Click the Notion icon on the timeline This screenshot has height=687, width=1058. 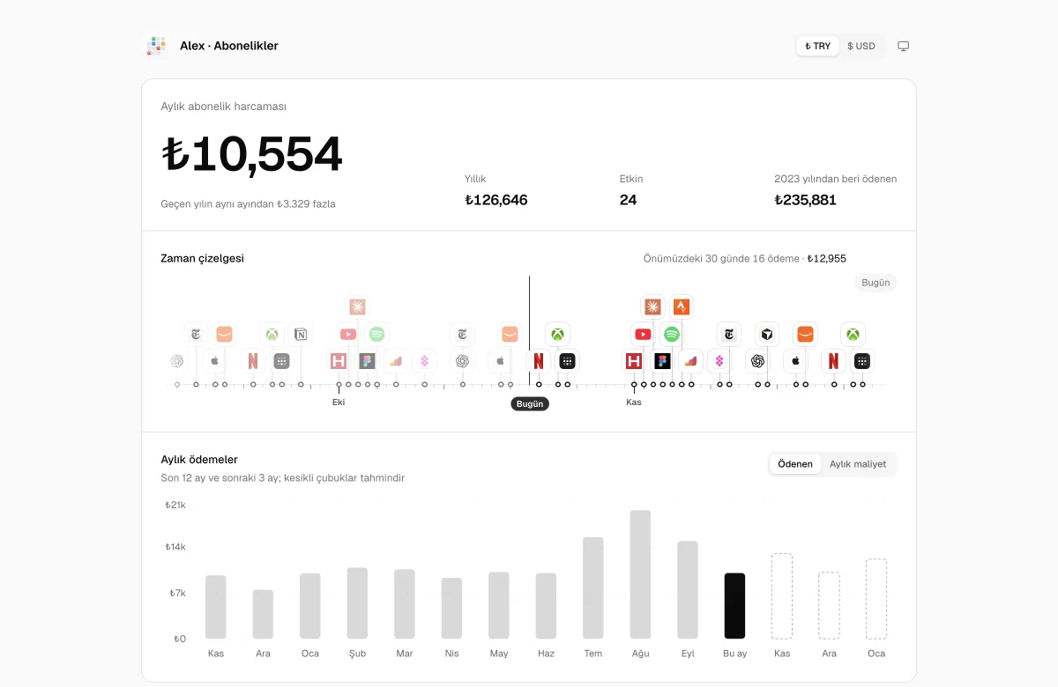301,335
